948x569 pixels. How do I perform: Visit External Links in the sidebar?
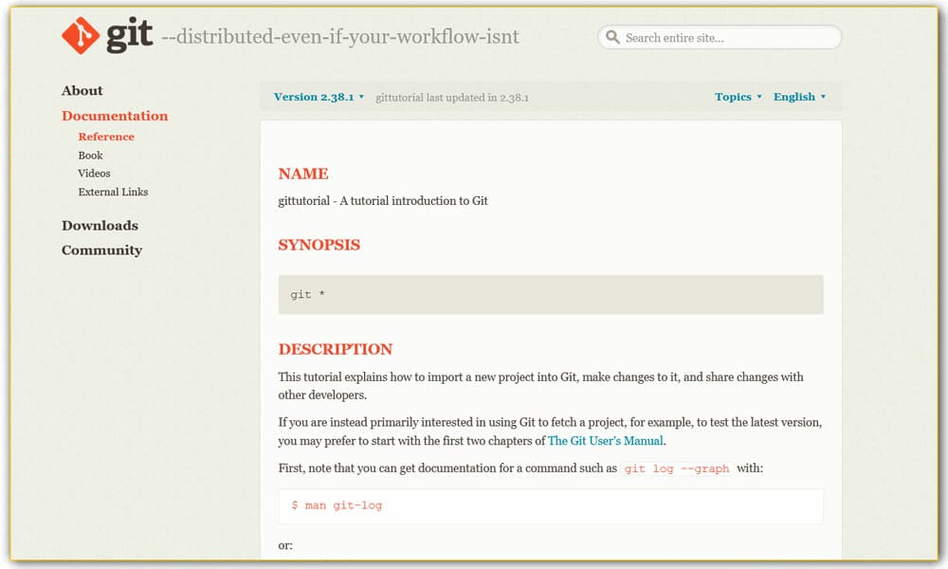click(x=113, y=192)
